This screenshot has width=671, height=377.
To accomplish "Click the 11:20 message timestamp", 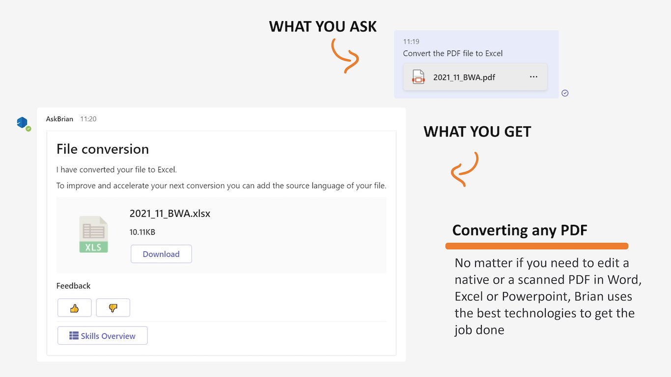I will pyautogui.click(x=88, y=119).
